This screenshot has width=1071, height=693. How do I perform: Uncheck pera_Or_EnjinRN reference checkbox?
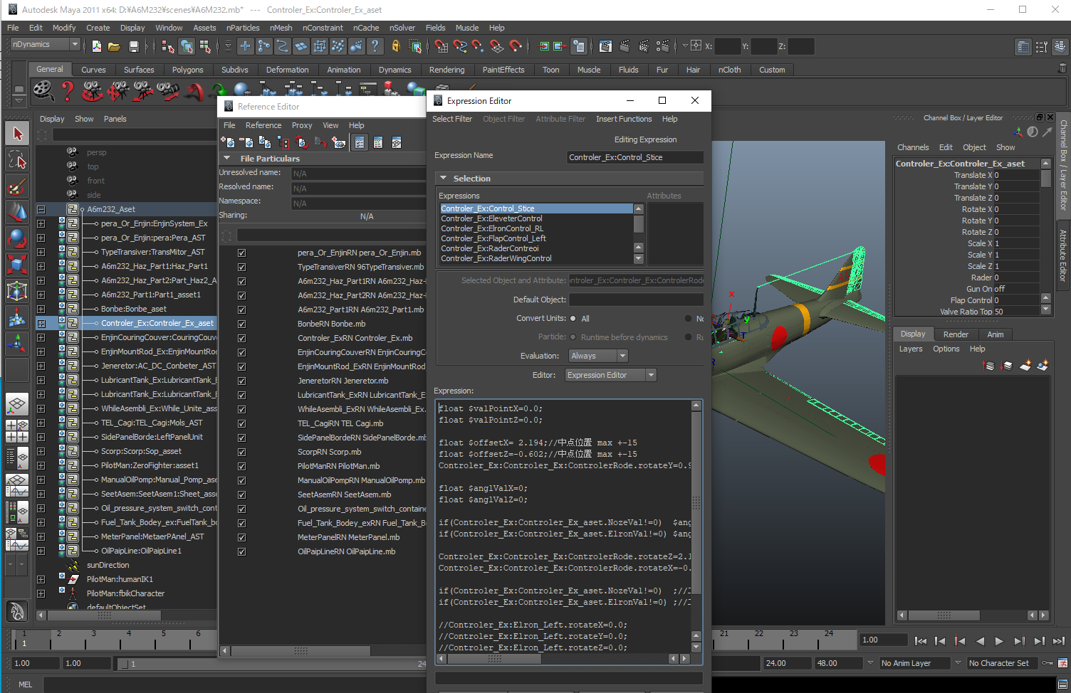click(241, 253)
